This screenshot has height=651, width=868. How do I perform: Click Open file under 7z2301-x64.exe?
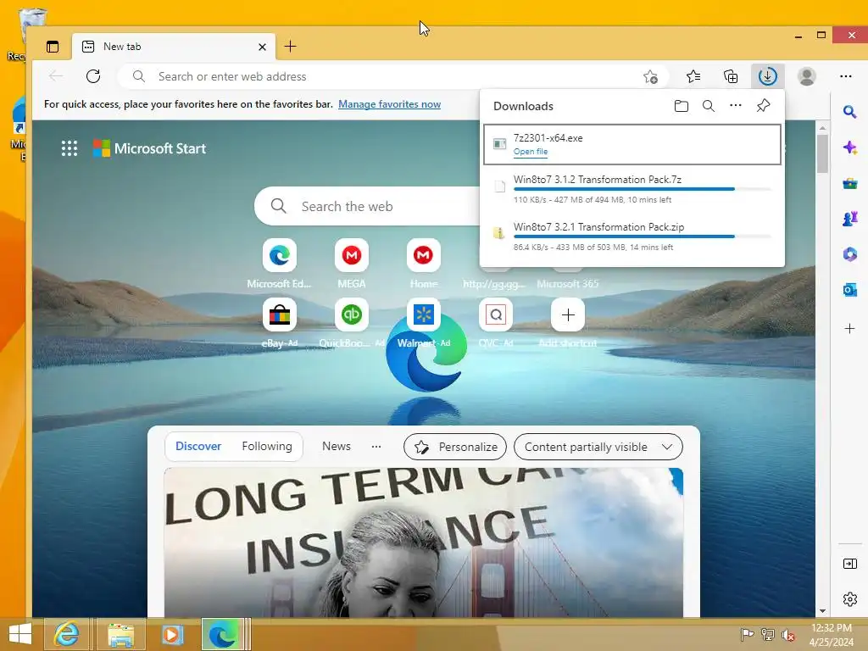tap(531, 152)
